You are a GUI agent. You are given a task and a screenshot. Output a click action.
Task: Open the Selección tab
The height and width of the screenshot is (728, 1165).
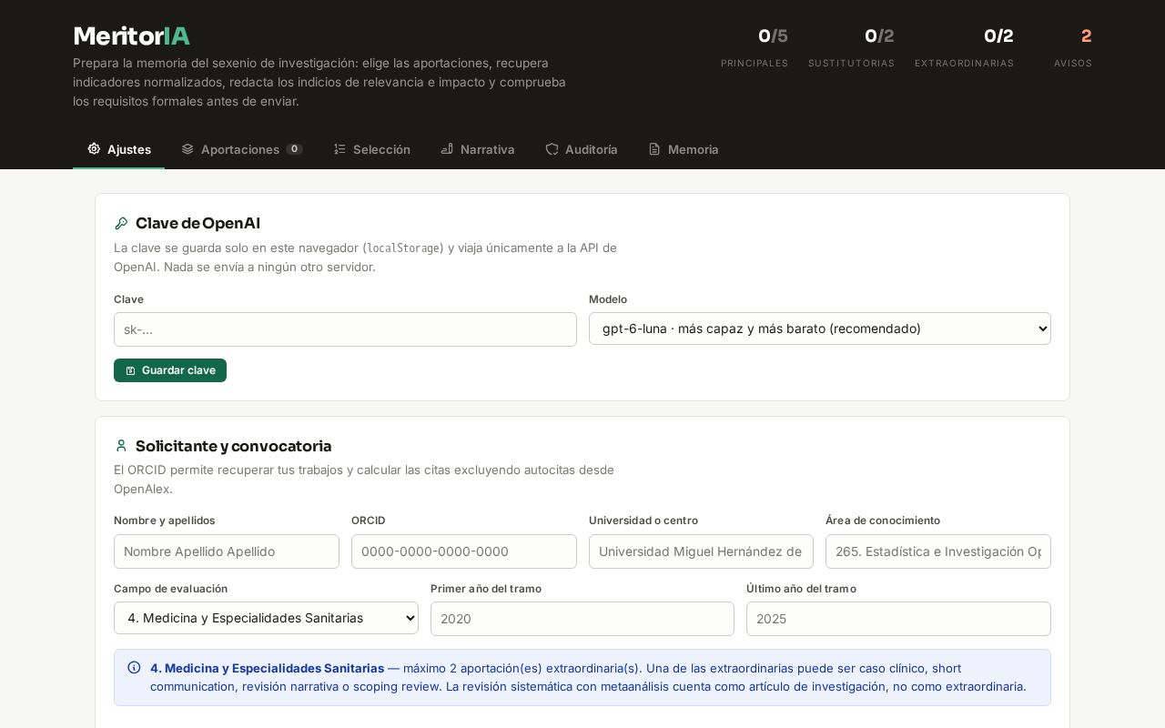(x=371, y=149)
